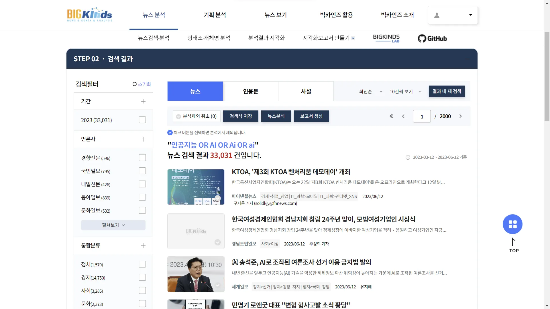Open the GitHub link icon

coord(432,38)
